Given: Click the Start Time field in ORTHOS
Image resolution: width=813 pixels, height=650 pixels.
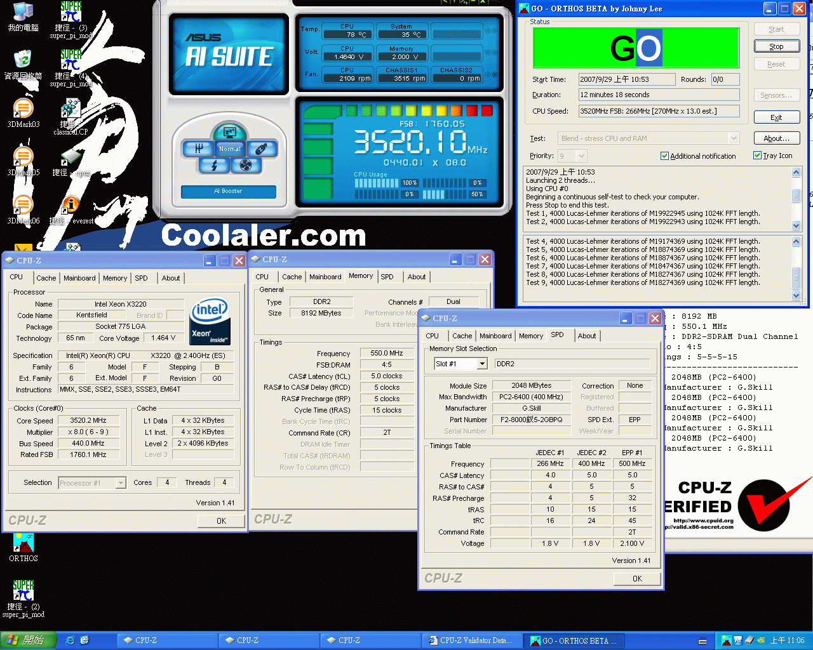Looking at the screenshot, I should (x=626, y=79).
